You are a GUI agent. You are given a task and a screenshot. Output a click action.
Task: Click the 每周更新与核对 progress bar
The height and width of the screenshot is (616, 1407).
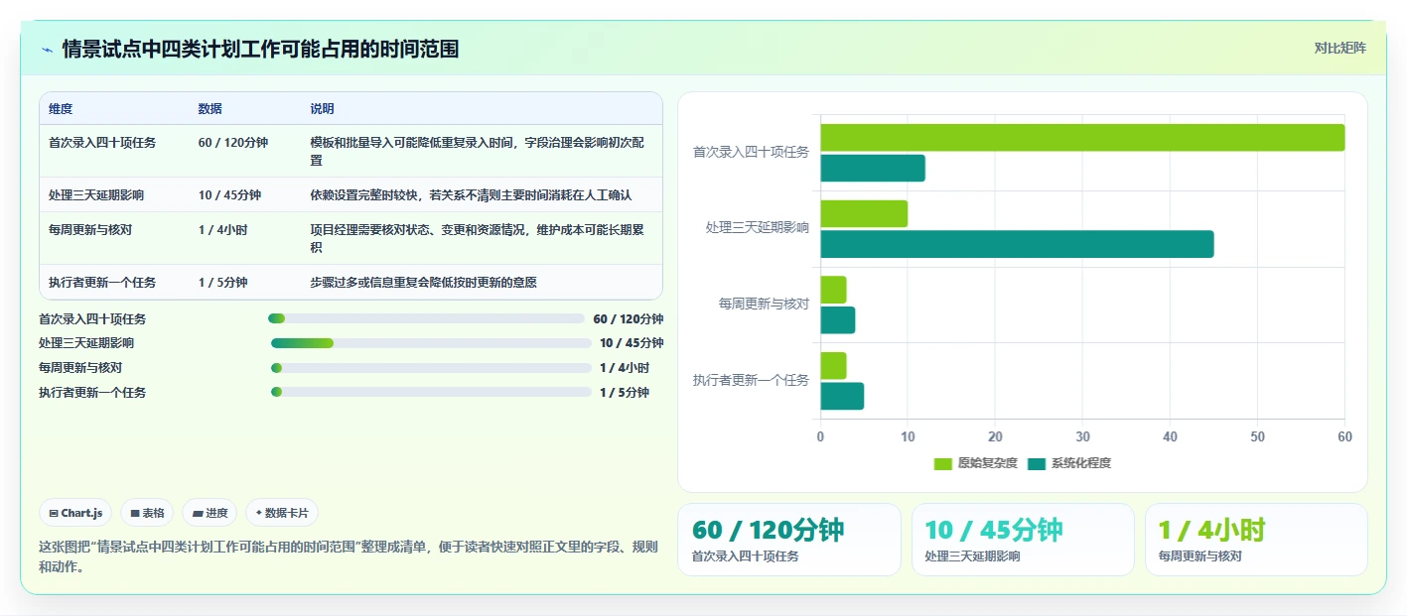tap(431, 368)
